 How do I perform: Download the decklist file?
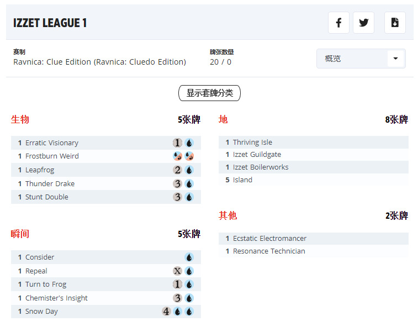[x=395, y=23]
